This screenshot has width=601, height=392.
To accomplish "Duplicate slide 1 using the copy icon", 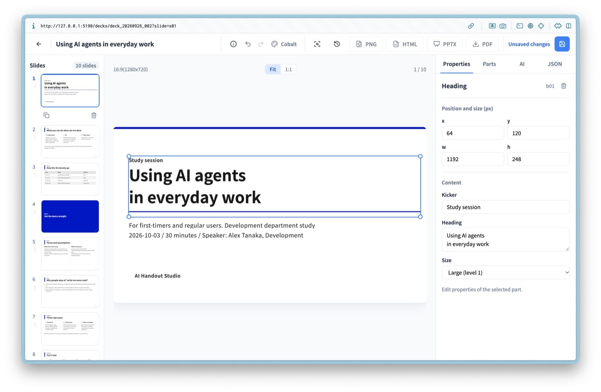I will tap(47, 115).
